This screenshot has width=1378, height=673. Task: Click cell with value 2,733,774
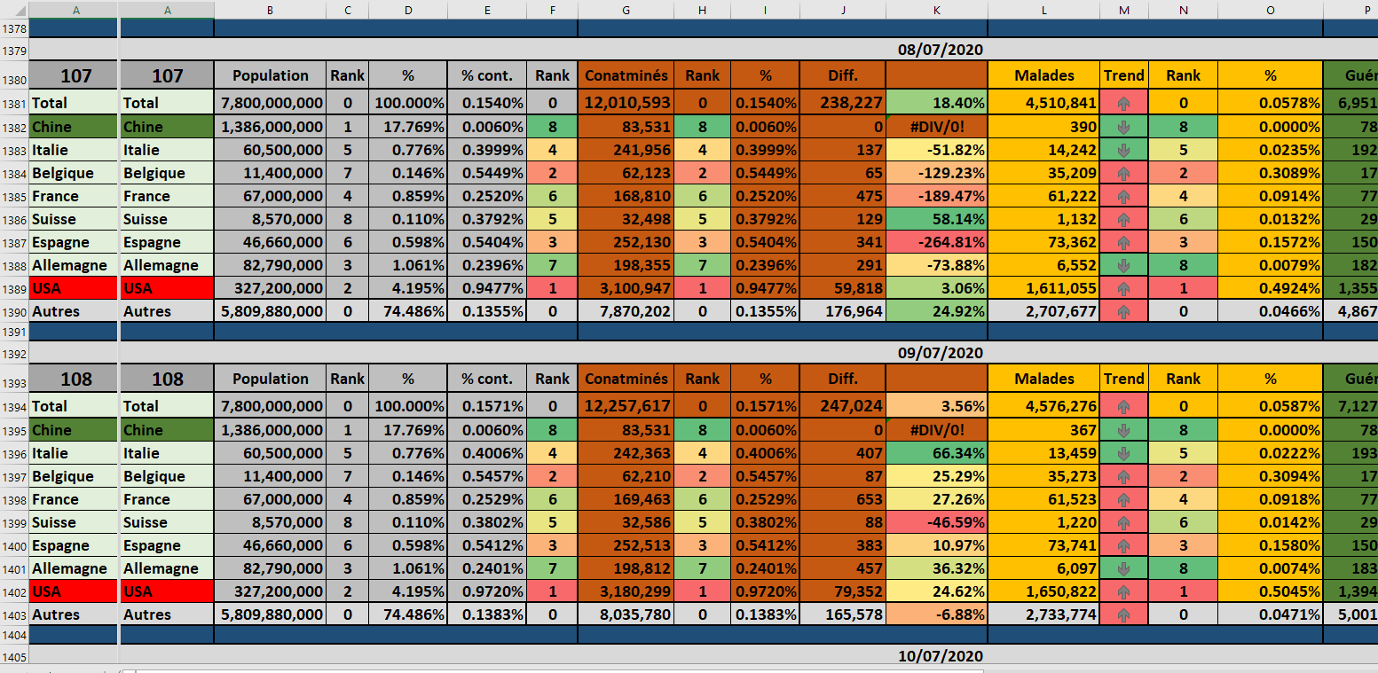1043,614
